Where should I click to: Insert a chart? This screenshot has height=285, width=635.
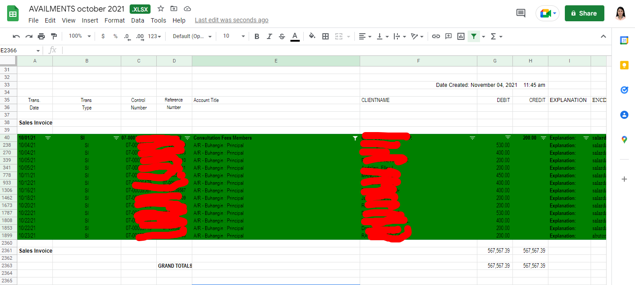(461, 36)
